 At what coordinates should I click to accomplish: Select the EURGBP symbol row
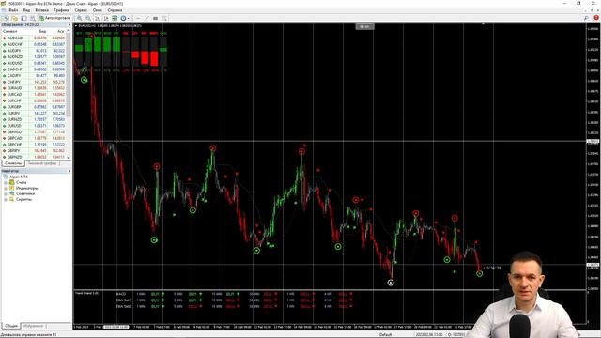coord(34,107)
